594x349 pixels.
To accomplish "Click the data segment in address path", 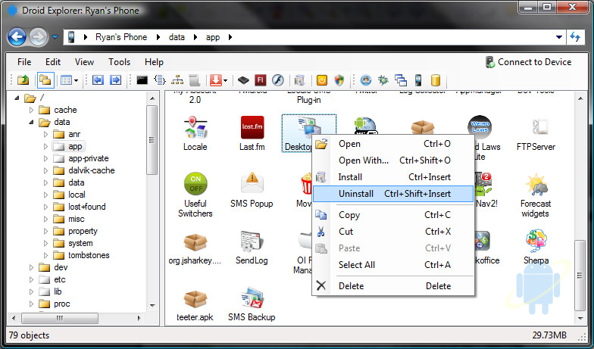I will pos(177,37).
